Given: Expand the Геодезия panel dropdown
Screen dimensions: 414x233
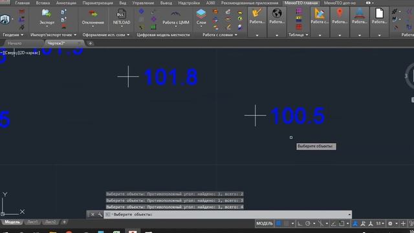Looking at the screenshot, I should (22, 35).
